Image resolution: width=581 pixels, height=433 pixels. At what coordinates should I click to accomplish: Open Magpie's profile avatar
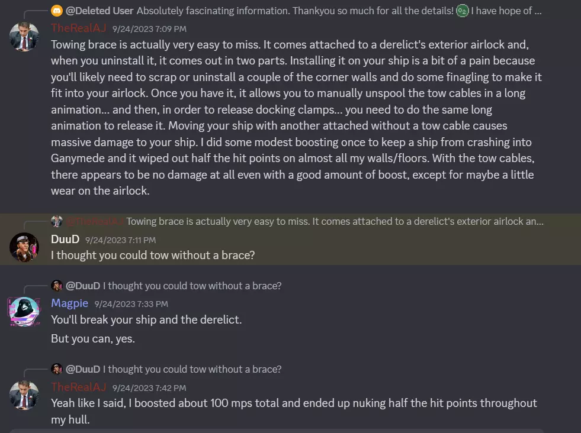pos(24,311)
